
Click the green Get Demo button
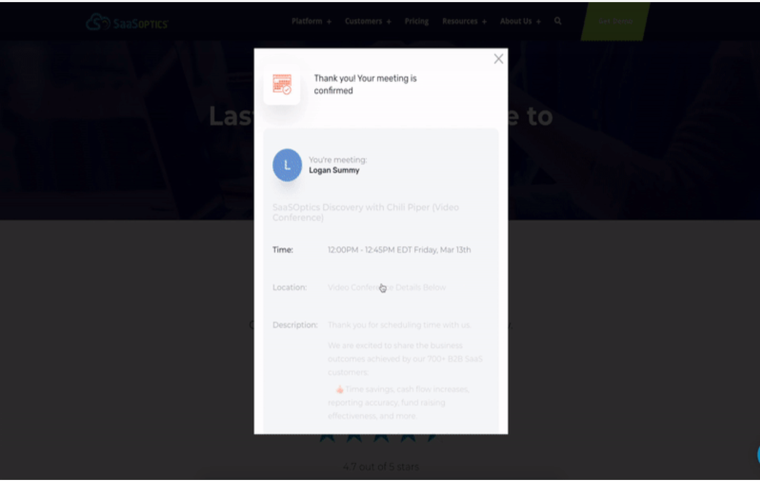(616, 21)
